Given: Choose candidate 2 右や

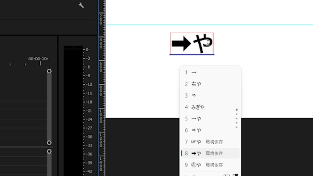Looking at the screenshot, I should 210,84.
